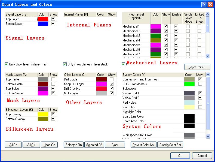215x162 pixels.
Task: Change the Keep-Out Layer magenta swatch
Action: (x=102, y=84)
